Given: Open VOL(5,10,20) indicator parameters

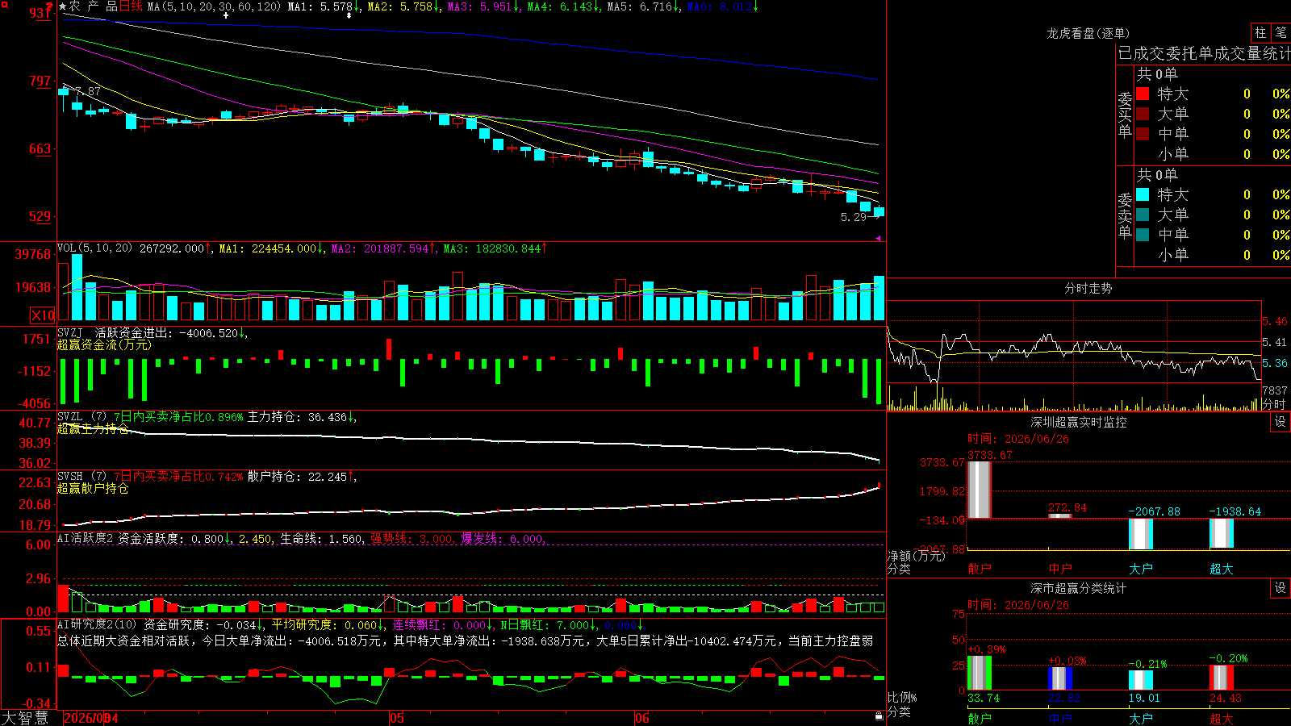Looking at the screenshot, I should click(94, 248).
